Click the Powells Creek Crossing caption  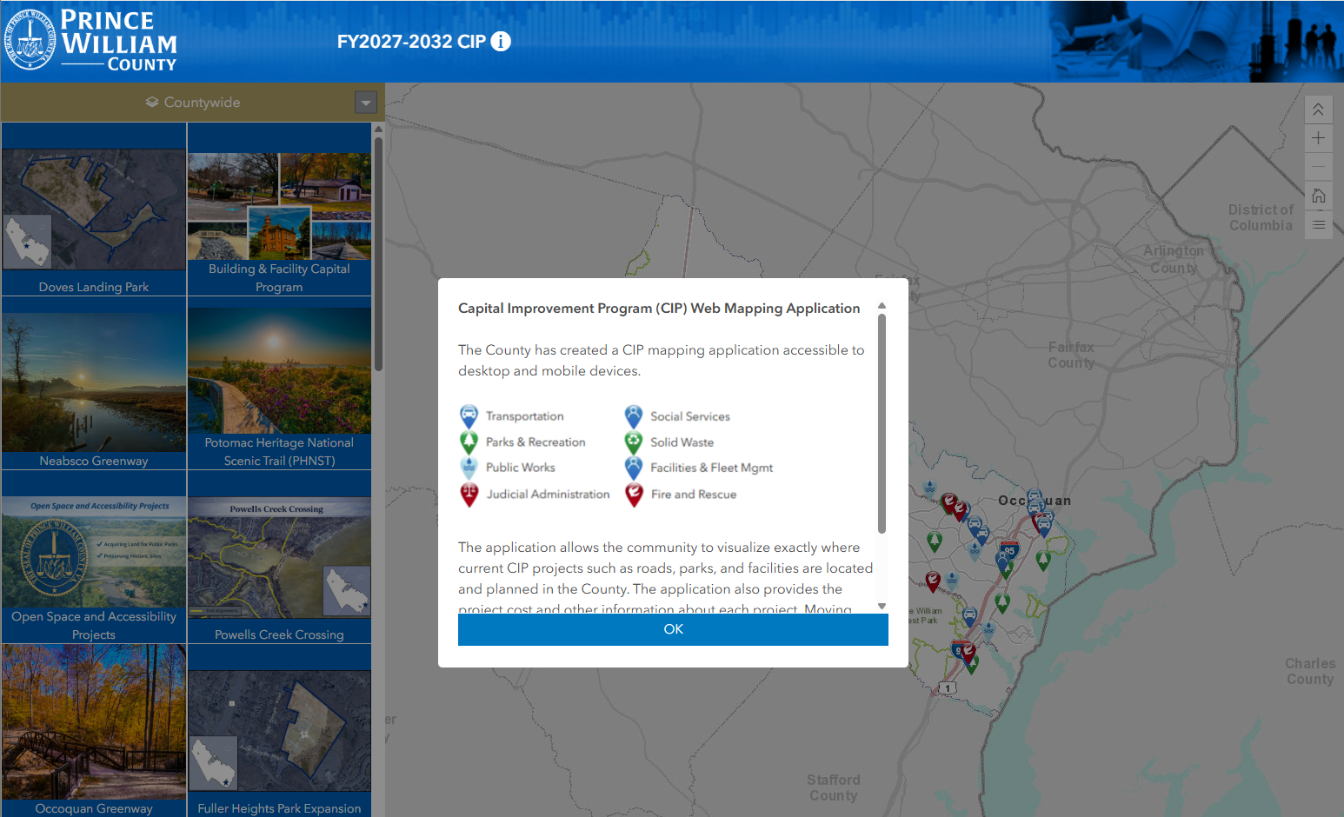[x=279, y=634]
